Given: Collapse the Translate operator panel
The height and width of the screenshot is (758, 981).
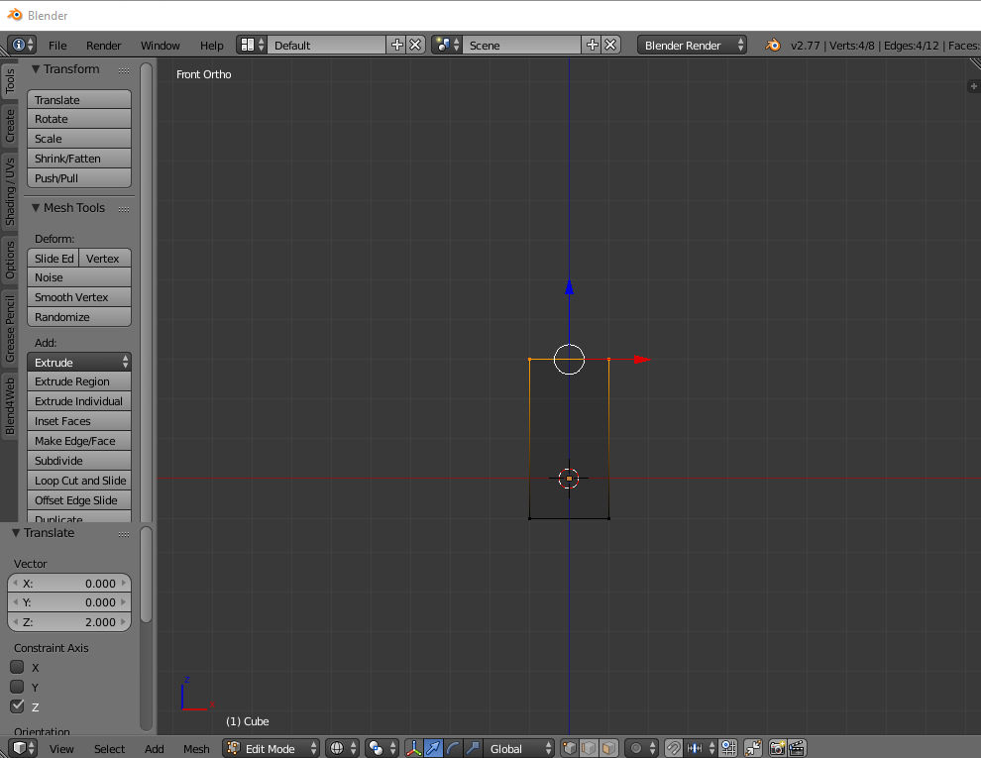Looking at the screenshot, I should (x=16, y=533).
